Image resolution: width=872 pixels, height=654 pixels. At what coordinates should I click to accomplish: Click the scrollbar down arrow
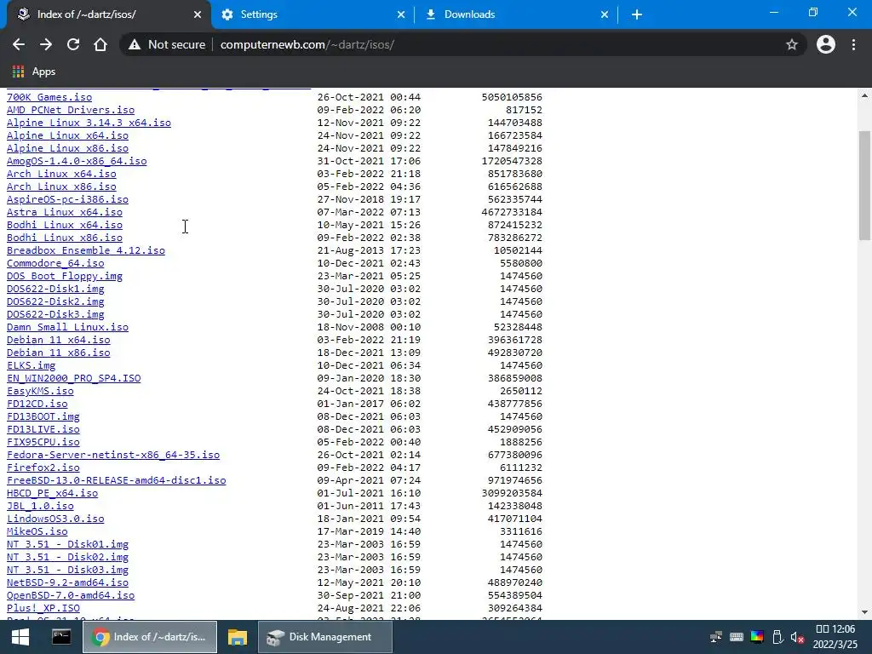pyautogui.click(x=864, y=612)
